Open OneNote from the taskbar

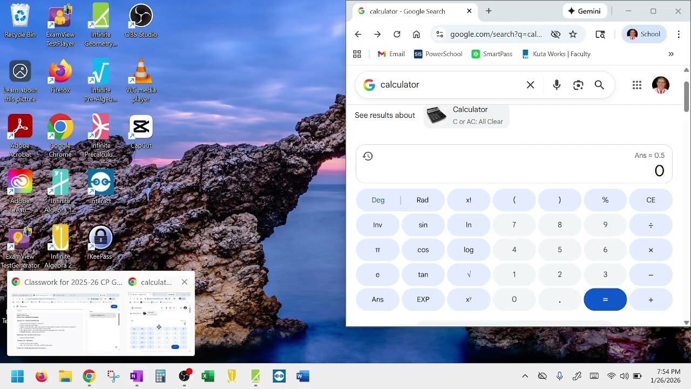[x=137, y=376]
